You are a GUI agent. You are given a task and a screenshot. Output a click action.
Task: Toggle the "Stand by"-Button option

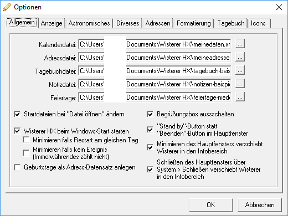(x=150, y=130)
